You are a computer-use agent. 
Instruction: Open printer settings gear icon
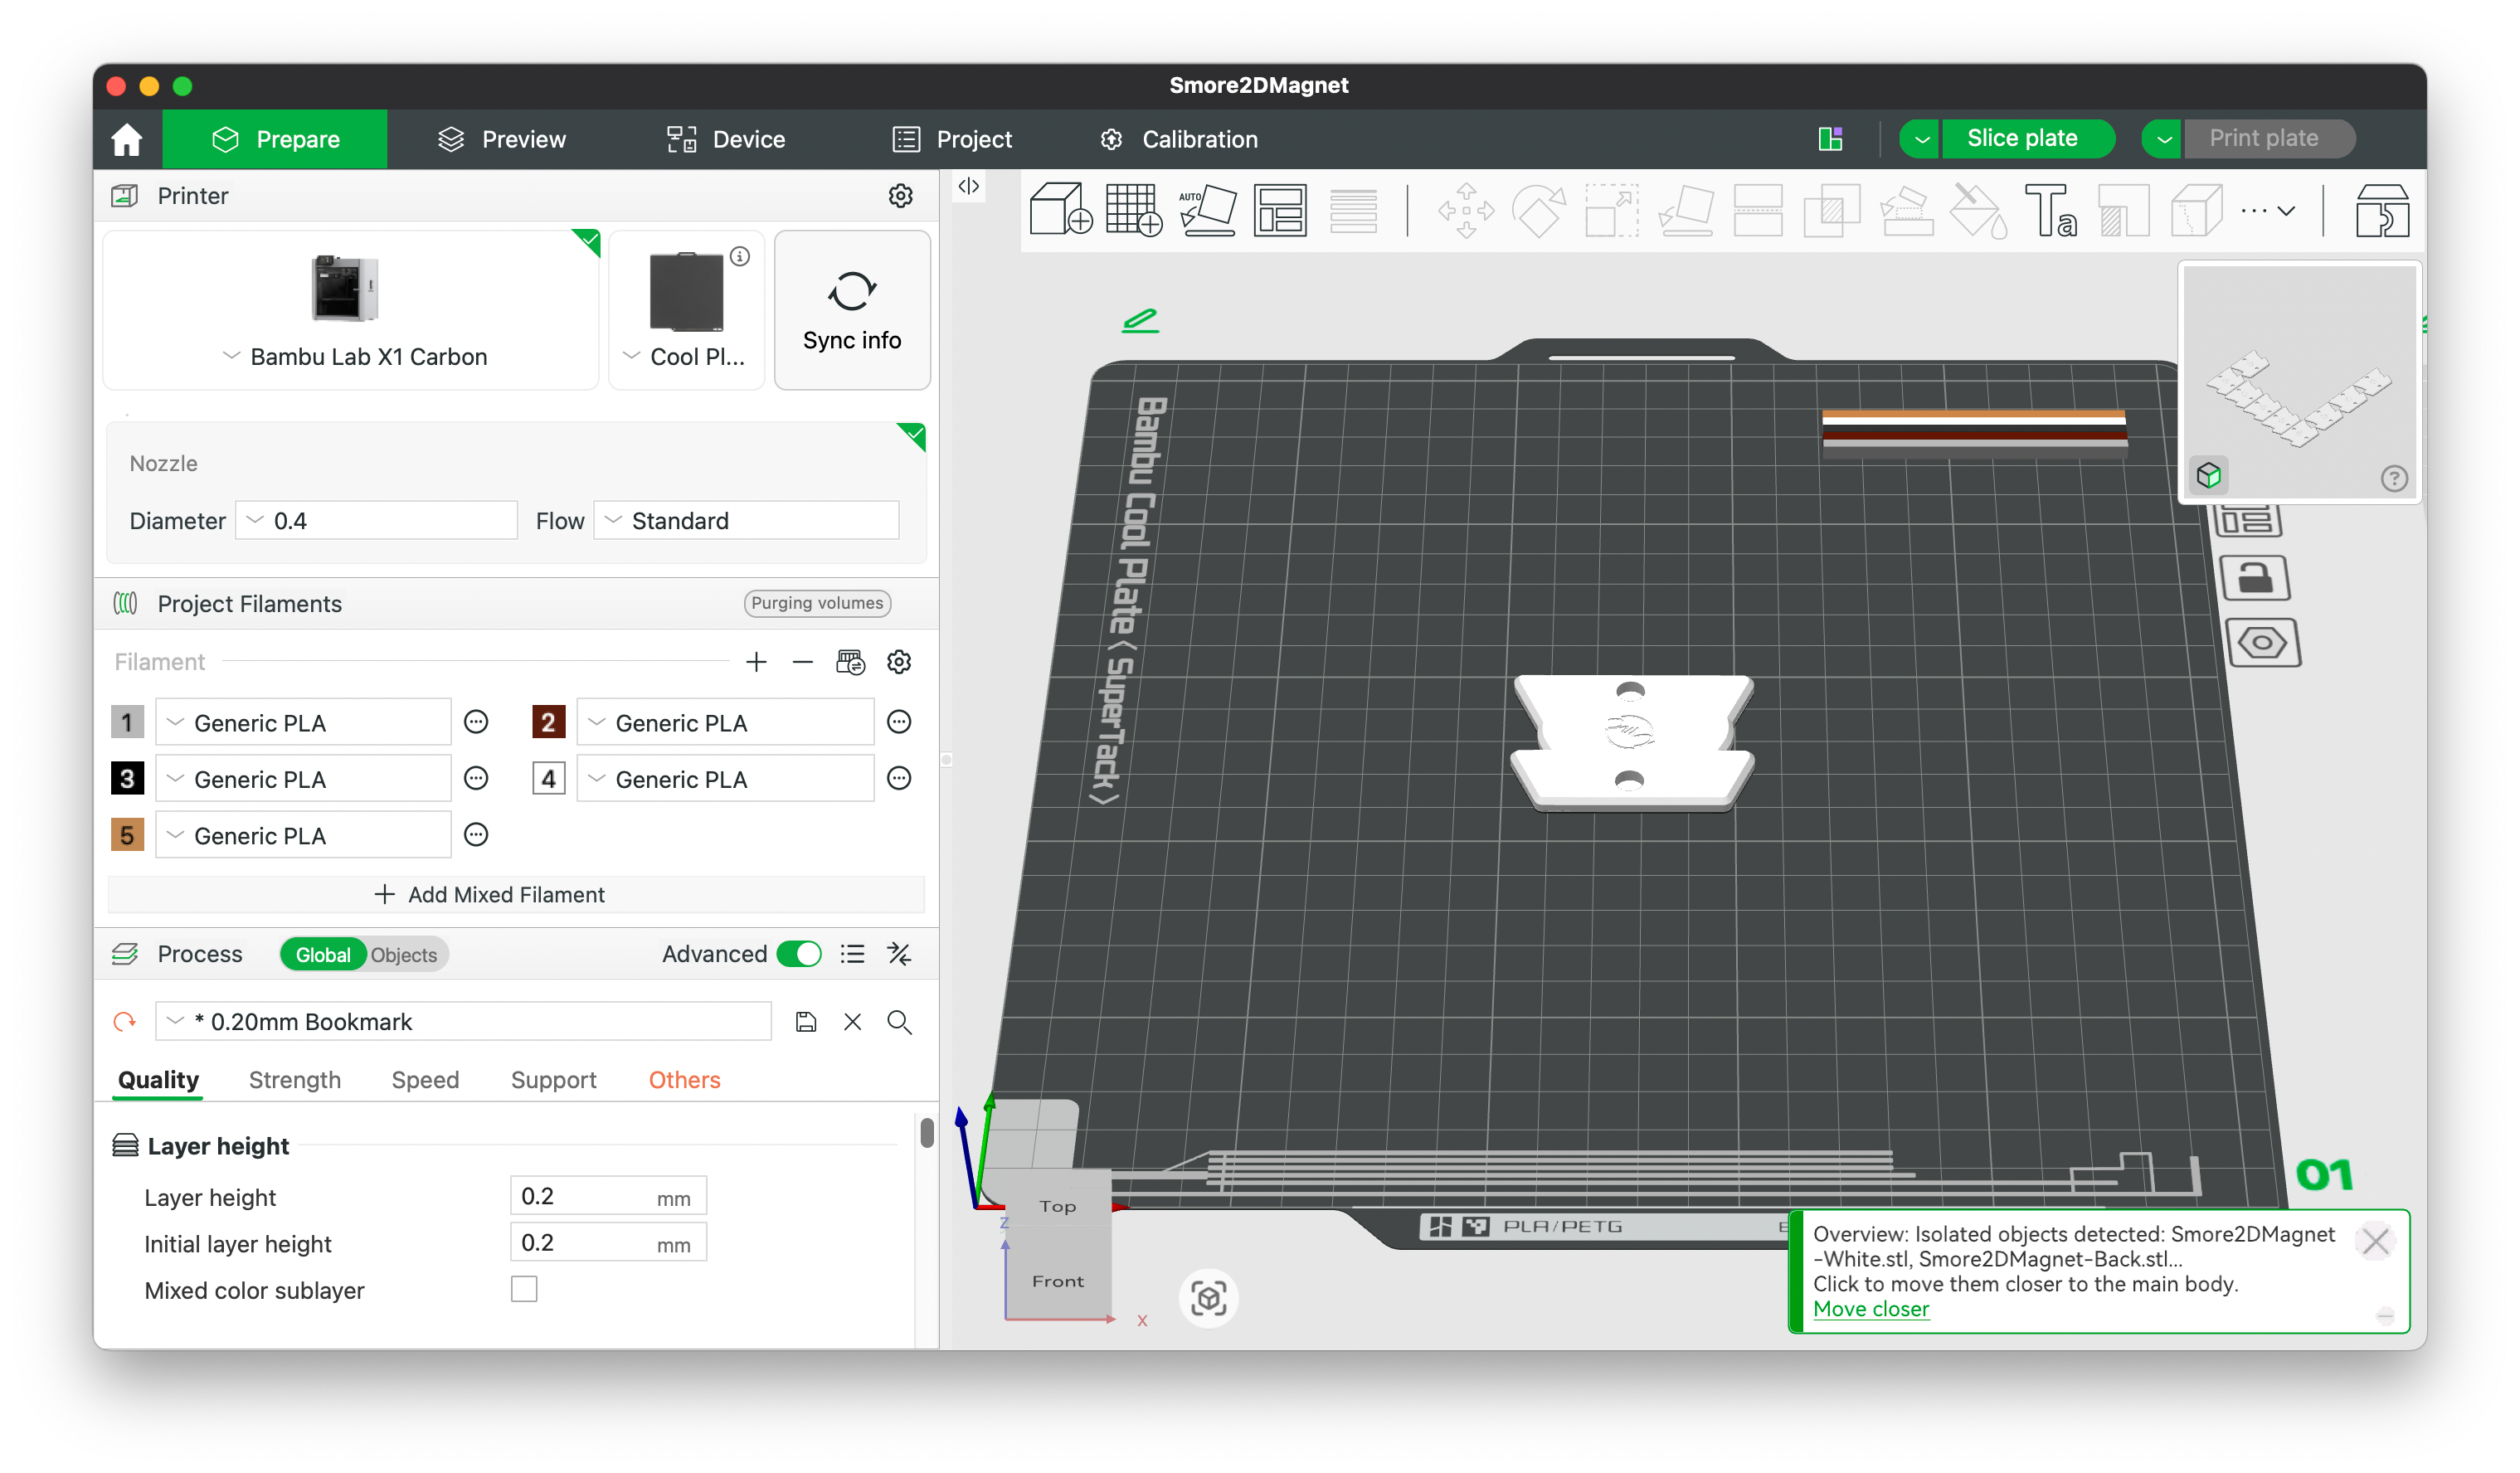click(900, 196)
